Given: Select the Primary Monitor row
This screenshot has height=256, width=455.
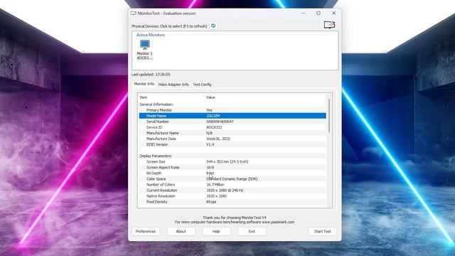Looking at the screenshot, I should [x=232, y=110].
